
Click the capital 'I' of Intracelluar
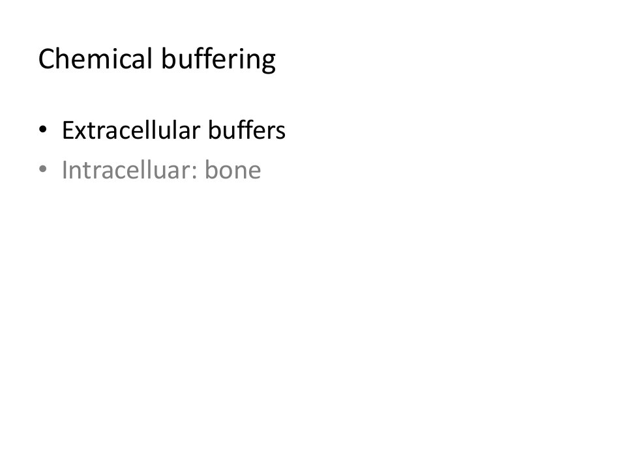[x=65, y=170]
